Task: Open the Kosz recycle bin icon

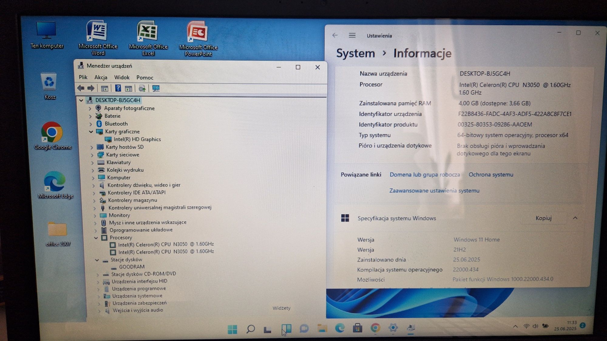Action: [x=49, y=87]
